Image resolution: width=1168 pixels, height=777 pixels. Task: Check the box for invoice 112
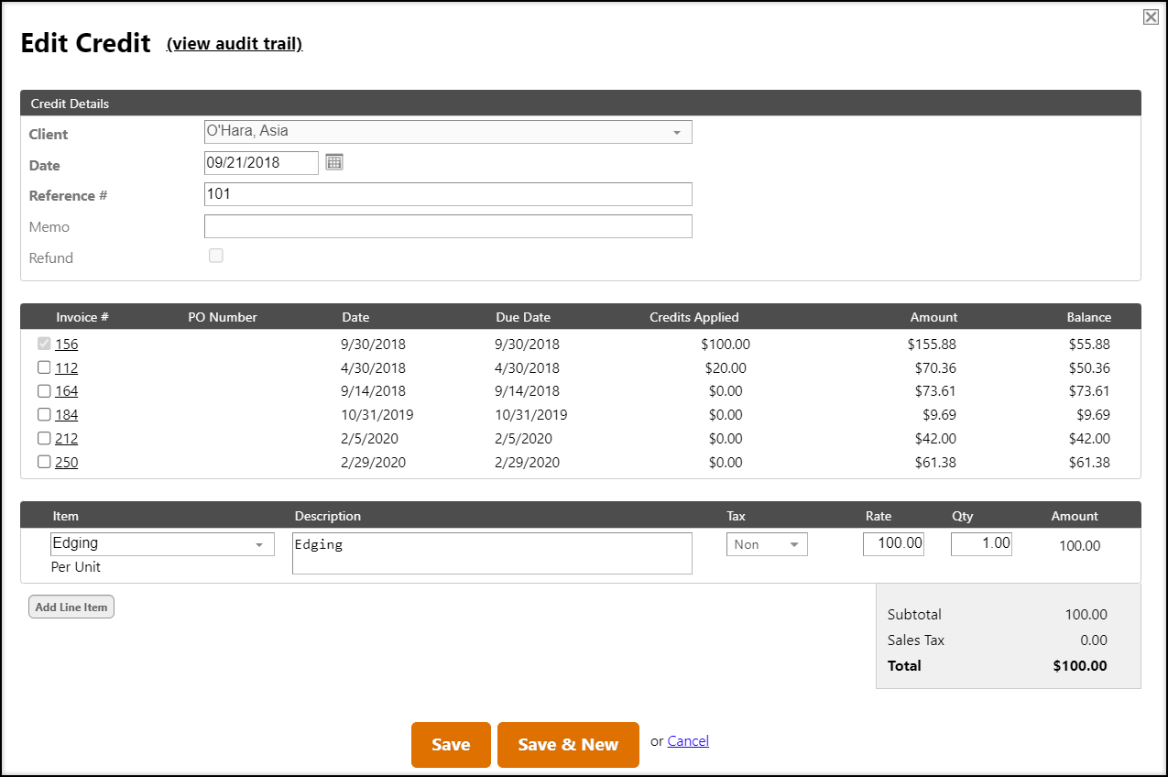point(44,367)
